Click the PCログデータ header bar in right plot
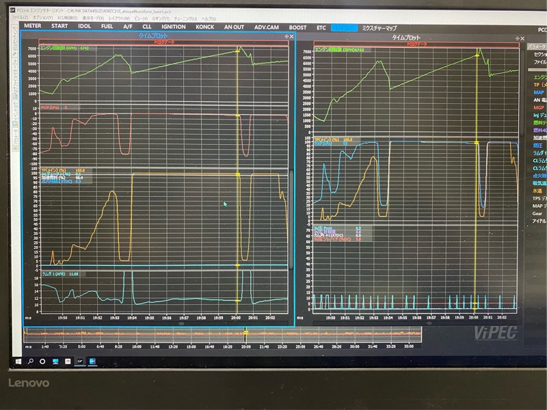The image size is (547, 410). coord(416,44)
